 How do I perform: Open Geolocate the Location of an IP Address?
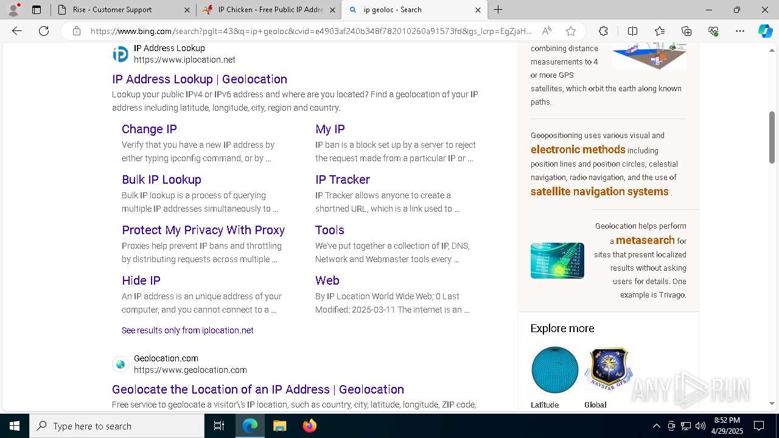[x=258, y=389]
